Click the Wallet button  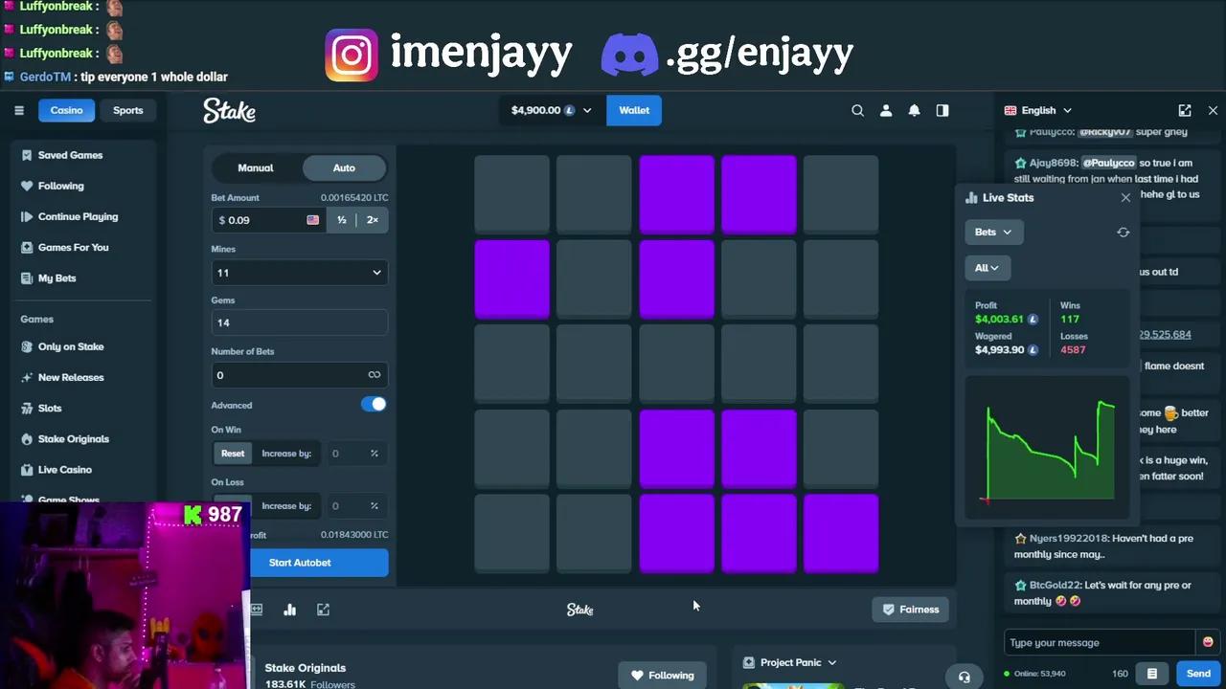tap(634, 110)
